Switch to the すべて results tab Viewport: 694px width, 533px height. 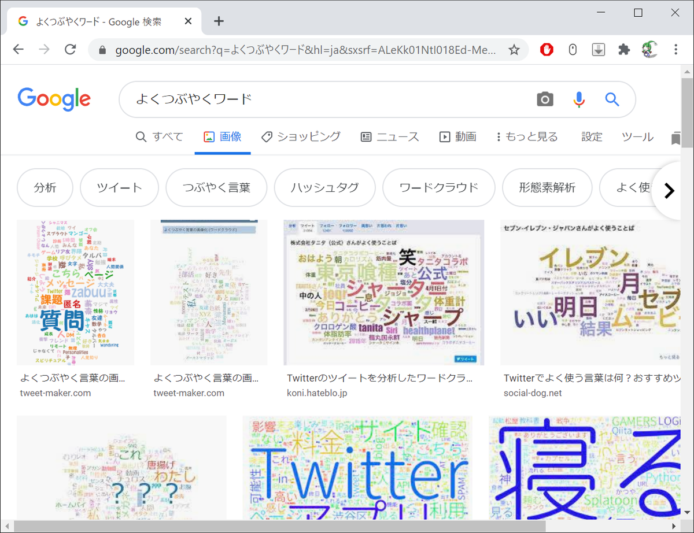tap(159, 137)
